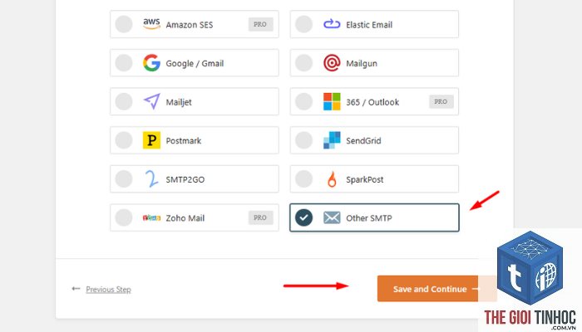Select the Mailjet radio button
The height and width of the screenshot is (332, 582).
124,101
